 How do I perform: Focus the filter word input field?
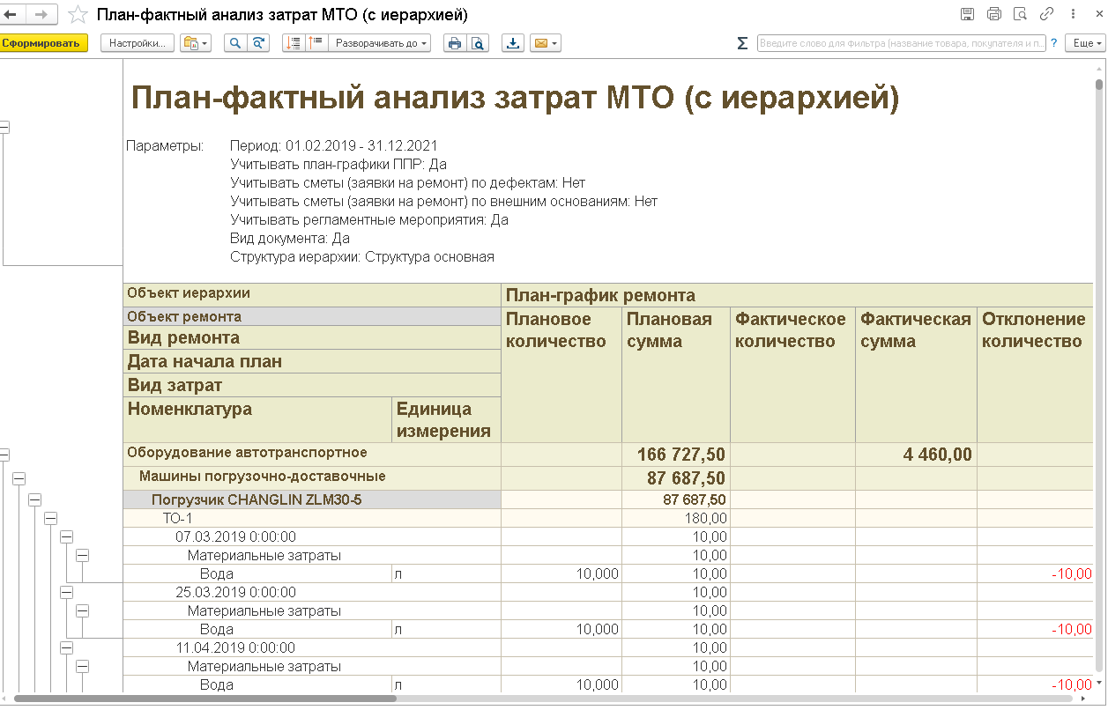point(901,43)
